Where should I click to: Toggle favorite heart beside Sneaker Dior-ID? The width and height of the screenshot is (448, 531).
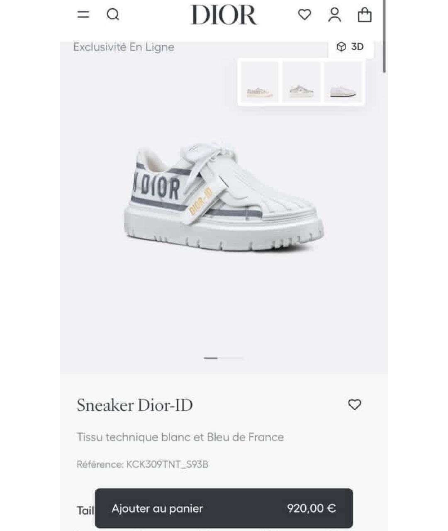point(355,404)
